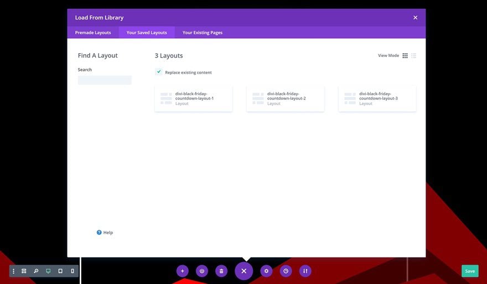Viewport: 487px width, 284px height.
Task: Close the Load From Library dialog
Action: click(415, 18)
